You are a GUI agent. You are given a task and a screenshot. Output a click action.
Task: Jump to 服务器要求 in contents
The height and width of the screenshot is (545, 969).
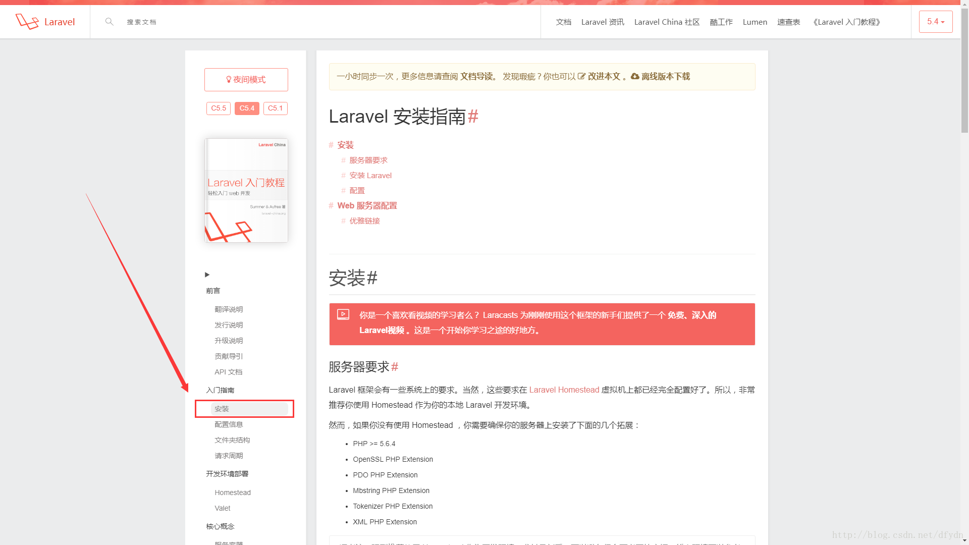point(368,160)
